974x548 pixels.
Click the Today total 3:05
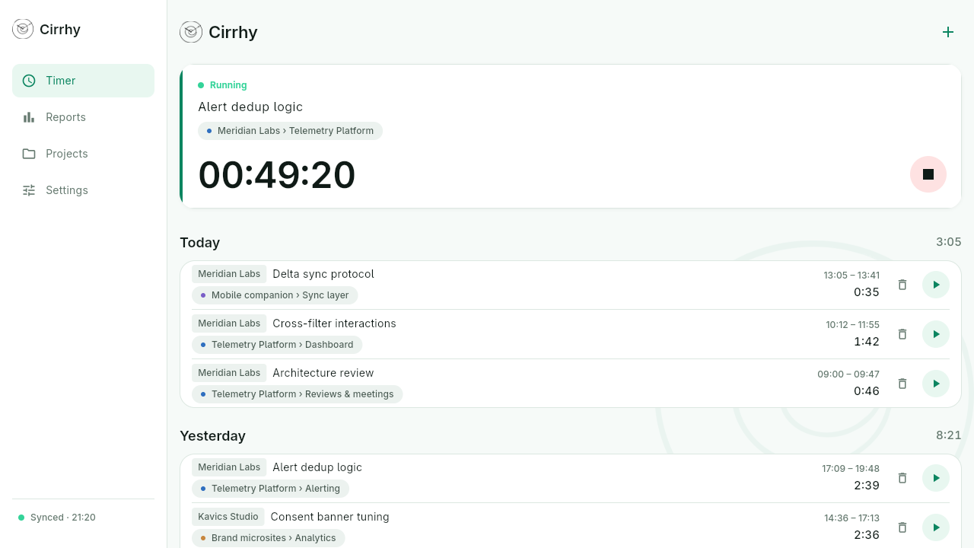[949, 242]
